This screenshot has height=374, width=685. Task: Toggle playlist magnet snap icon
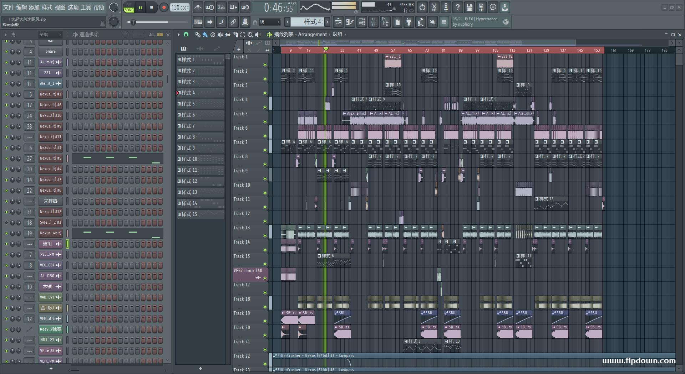coord(186,35)
